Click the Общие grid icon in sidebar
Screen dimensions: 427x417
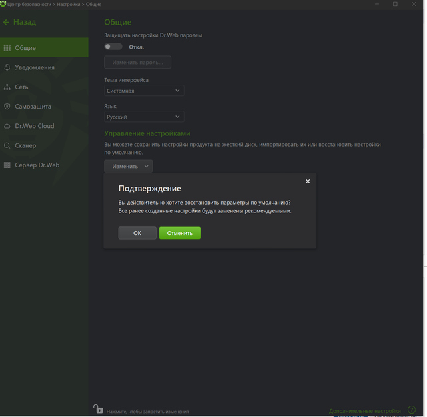(7, 48)
